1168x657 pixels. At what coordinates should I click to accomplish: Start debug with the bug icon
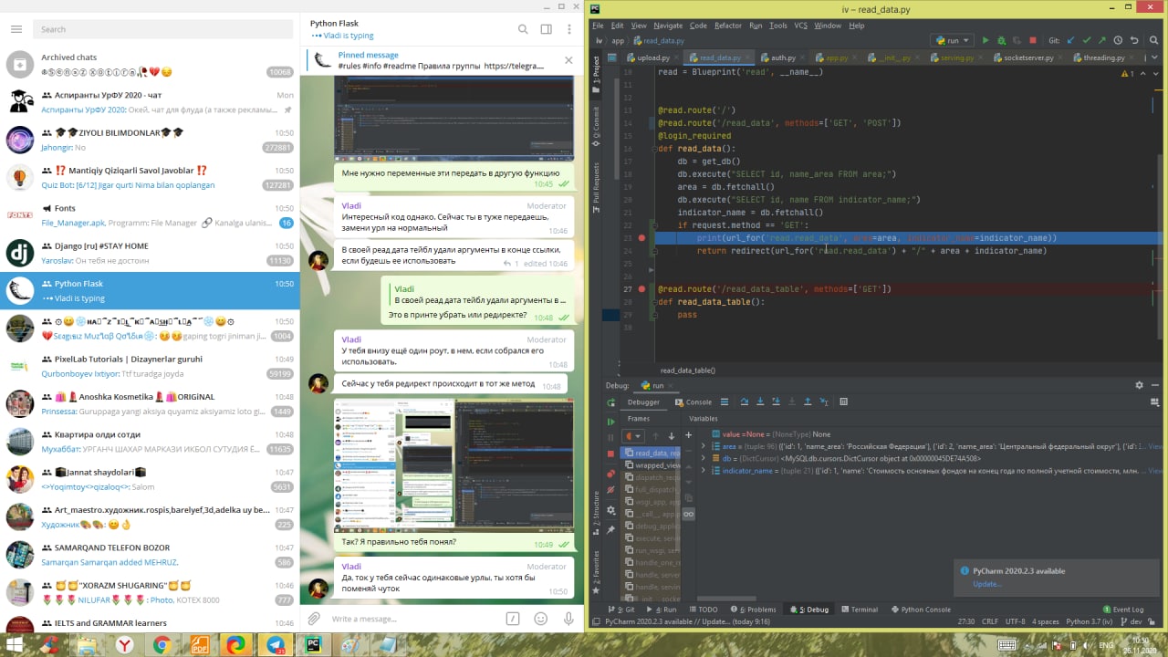pos(1001,40)
